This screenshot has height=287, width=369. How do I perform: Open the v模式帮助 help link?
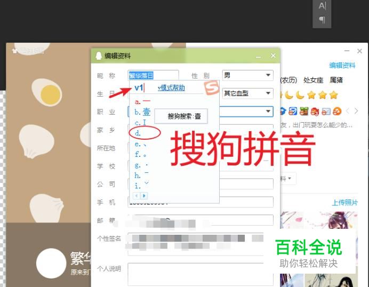(171, 88)
